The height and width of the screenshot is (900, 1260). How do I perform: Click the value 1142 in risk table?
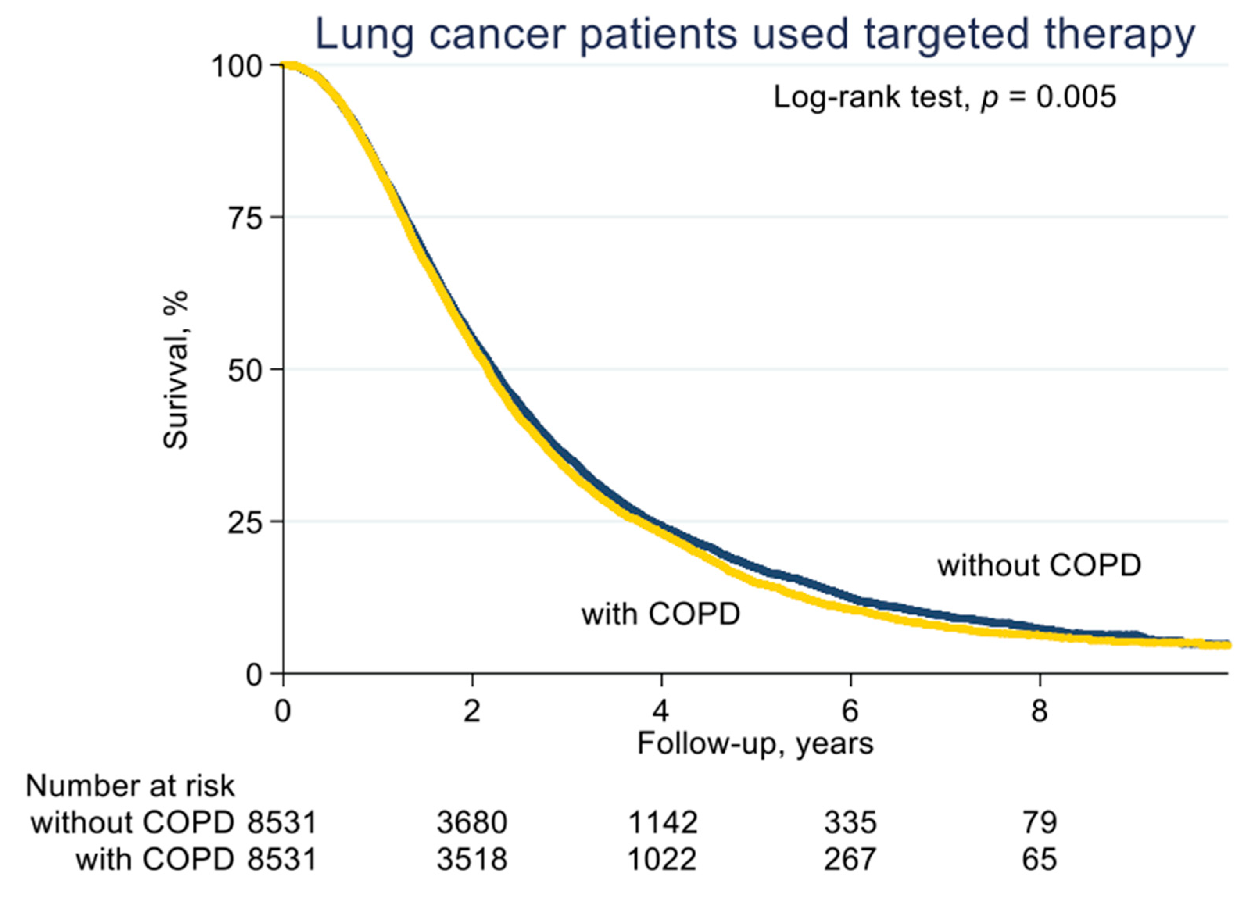click(662, 822)
